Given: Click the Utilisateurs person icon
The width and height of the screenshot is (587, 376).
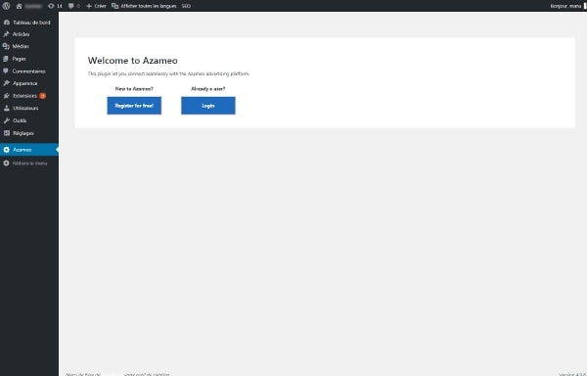Looking at the screenshot, I should (x=7, y=109).
